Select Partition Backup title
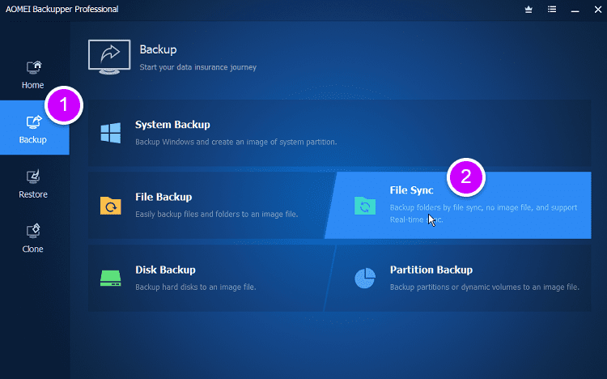Image resolution: width=607 pixels, height=379 pixels. click(x=431, y=270)
